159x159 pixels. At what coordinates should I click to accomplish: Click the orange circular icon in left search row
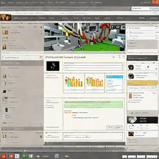(x=41, y=57)
